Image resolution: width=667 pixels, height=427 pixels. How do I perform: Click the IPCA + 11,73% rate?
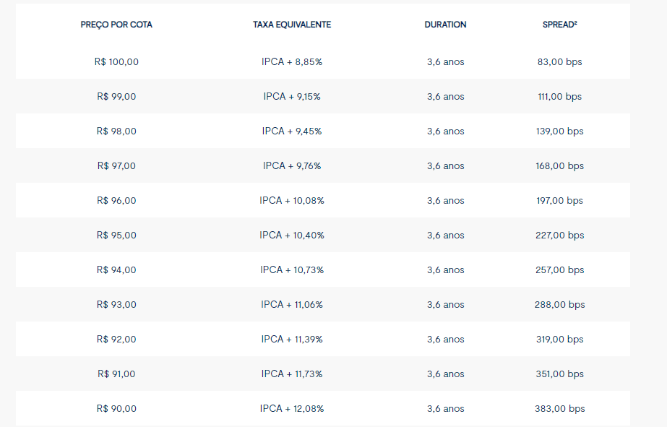pyautogui.click(x=292, y=374)
